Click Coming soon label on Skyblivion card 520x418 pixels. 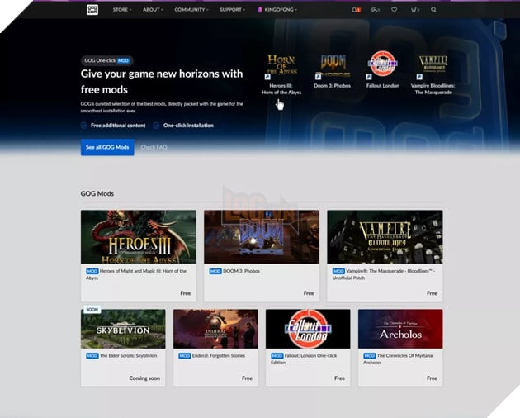tap(144, 378)
